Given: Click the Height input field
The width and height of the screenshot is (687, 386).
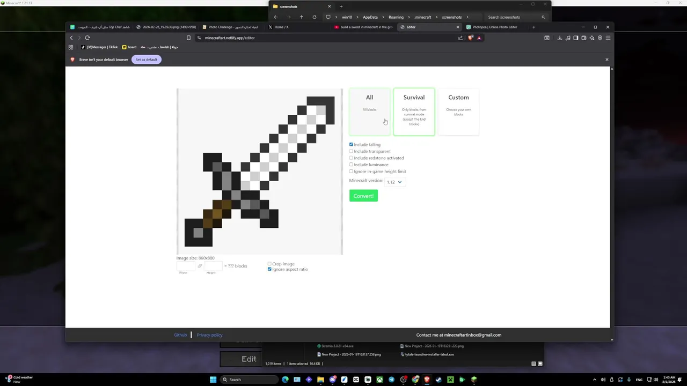Looking at the screenshot, I should click(x=213, y=266).
